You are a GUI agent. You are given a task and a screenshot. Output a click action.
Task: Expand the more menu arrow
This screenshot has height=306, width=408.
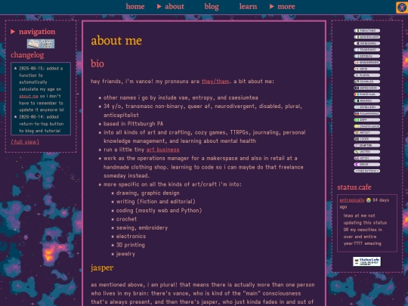coord(272,7)
